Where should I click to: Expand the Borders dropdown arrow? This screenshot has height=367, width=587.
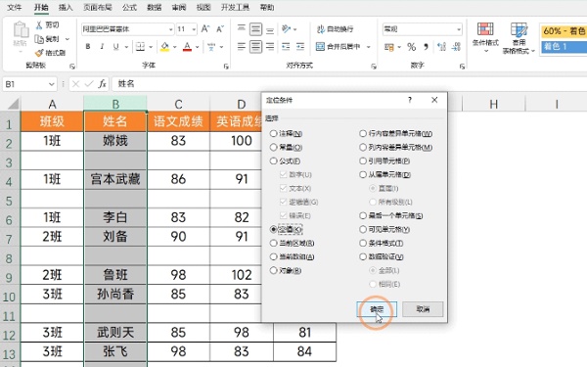click(x=151, y=47)
